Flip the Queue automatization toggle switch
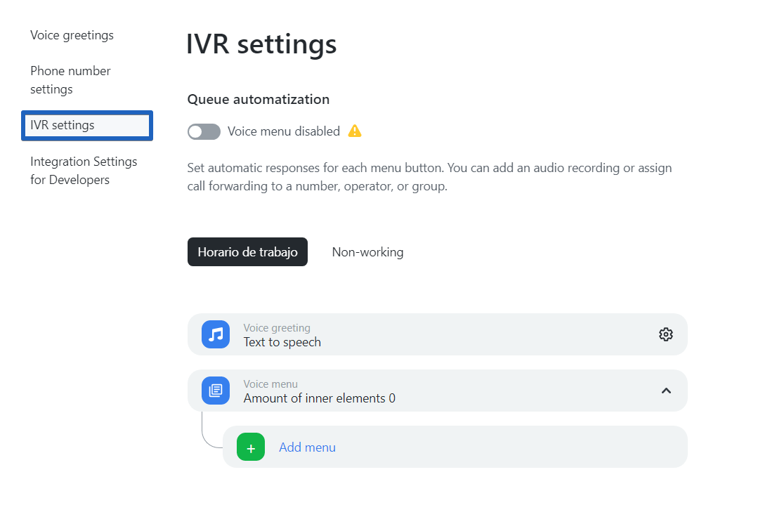Screen dimensions: 777x524 204,131
